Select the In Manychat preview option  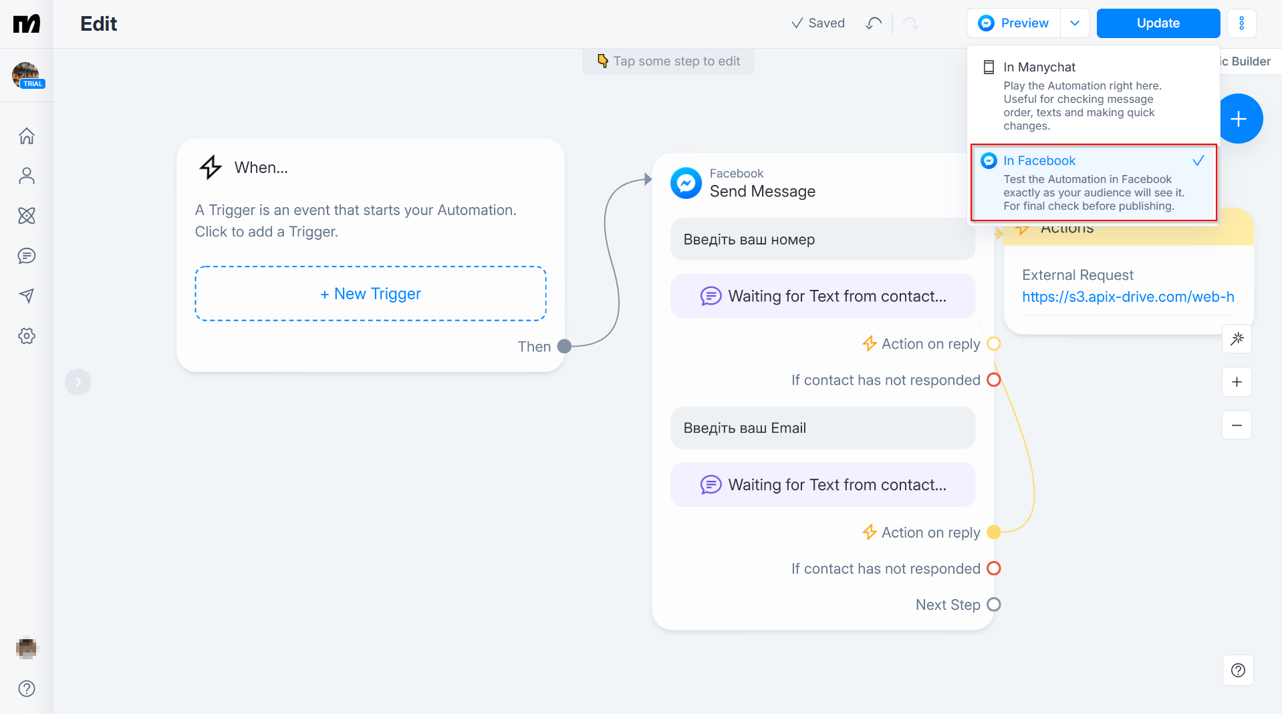click(1094, 96)
